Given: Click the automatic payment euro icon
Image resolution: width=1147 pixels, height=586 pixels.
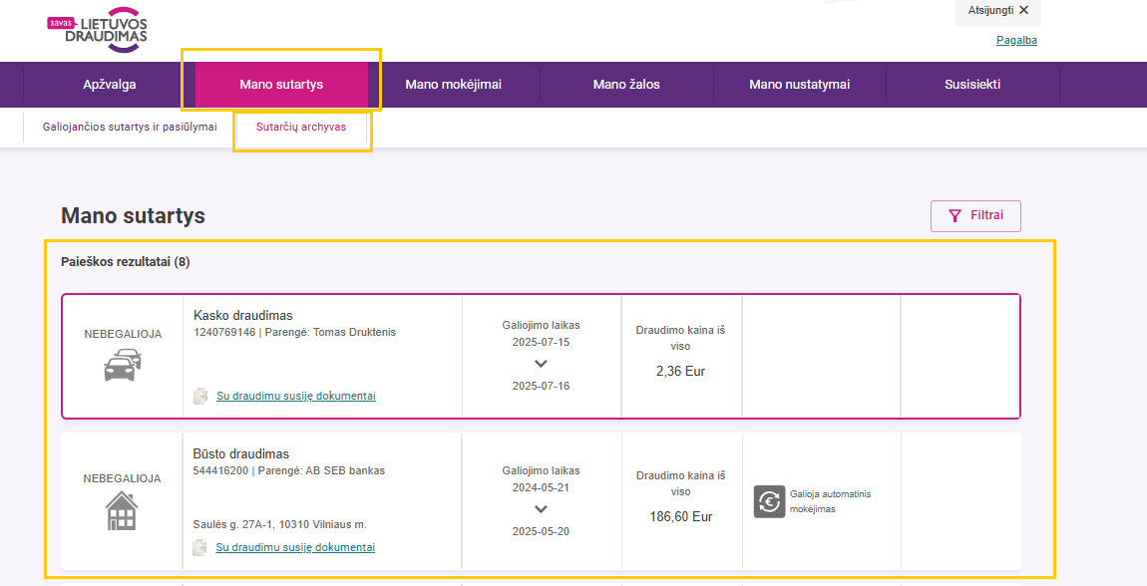Looking at the screenshot, I should coord(769,502).
